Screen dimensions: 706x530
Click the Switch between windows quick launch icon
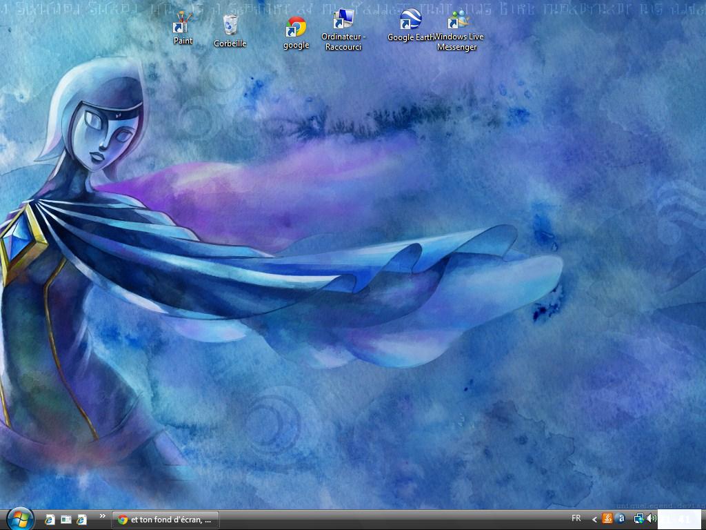(x=65, y=520)
